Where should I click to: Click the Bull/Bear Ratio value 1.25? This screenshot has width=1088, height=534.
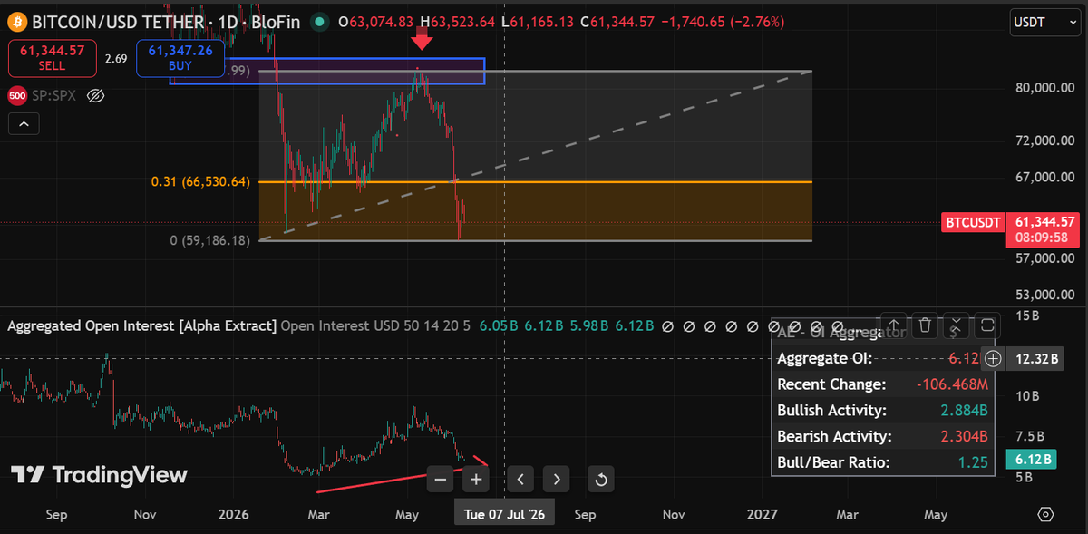coord(974,462)
